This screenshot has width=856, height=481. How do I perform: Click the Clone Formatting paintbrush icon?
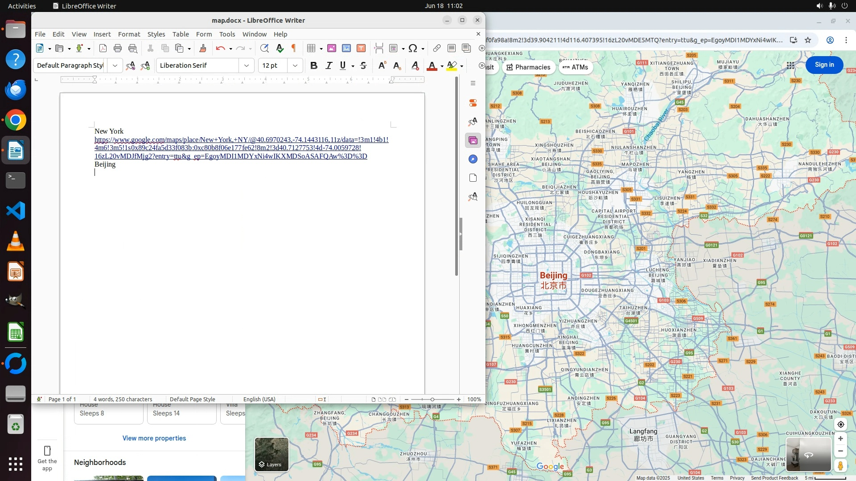203,49
